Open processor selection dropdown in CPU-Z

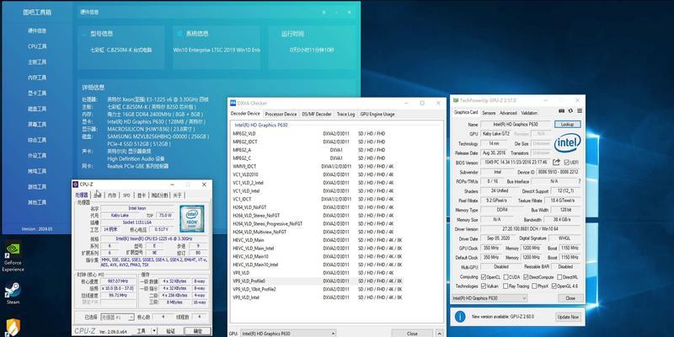[x=117, y=318]
